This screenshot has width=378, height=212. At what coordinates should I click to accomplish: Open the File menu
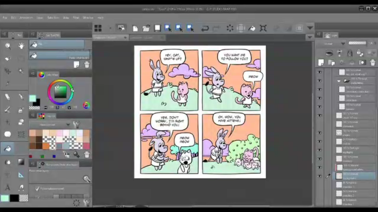5,17
